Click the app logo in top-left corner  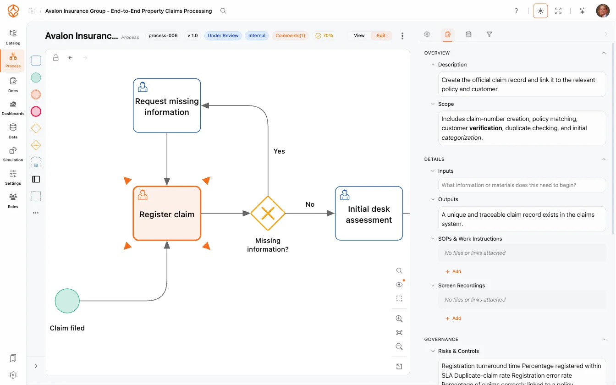point(13,11)
